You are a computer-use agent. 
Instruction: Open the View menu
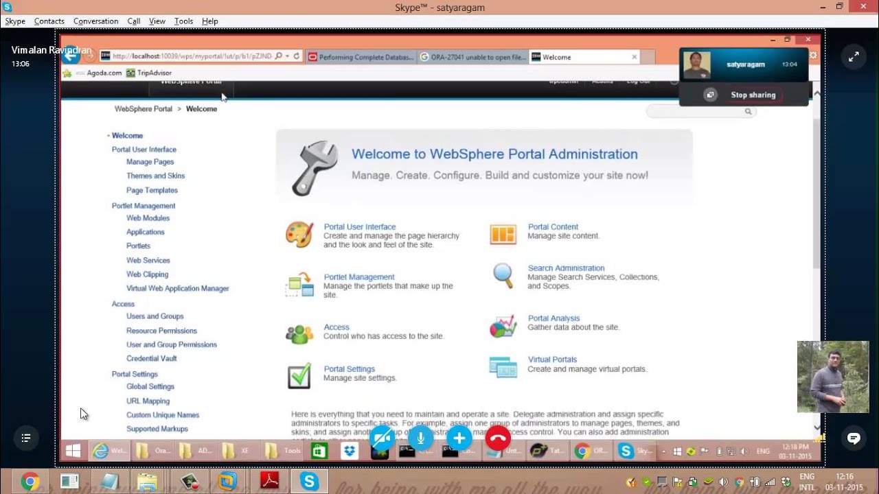(x=157, y=21)
